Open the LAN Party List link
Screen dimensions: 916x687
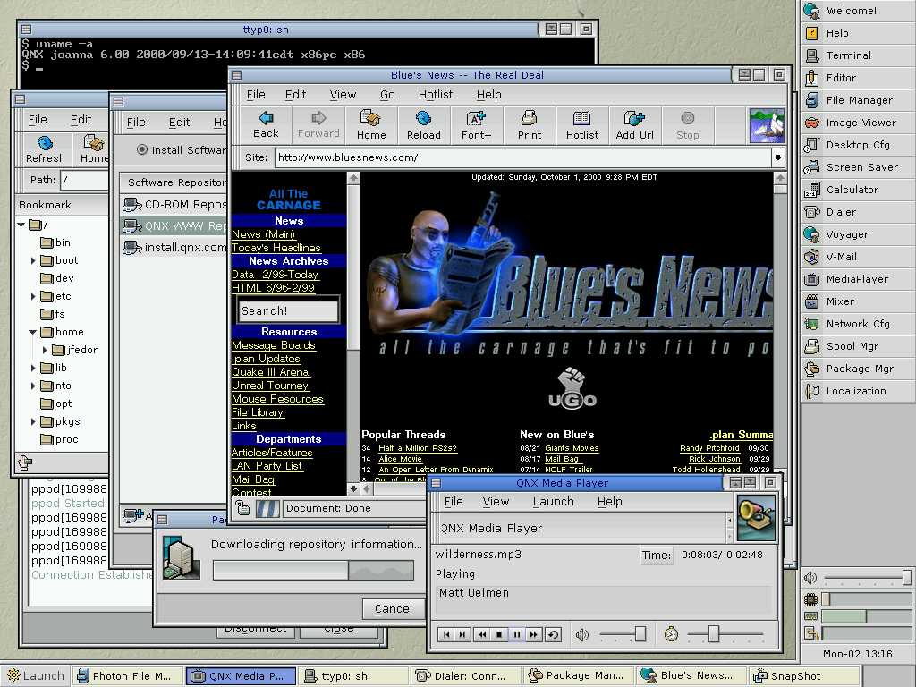click(267, 466)
